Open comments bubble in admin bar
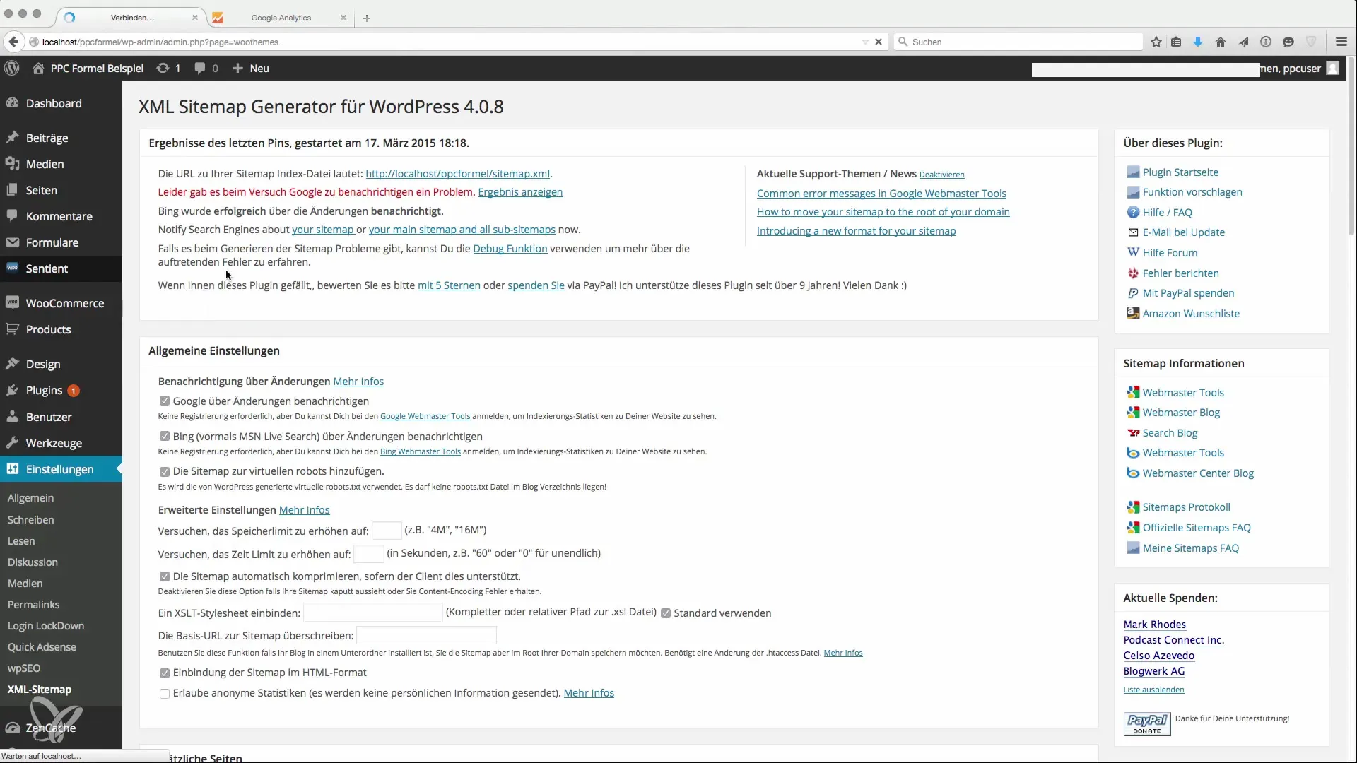This screenshot has width=1357, height=763. click(x=200, y=68)
